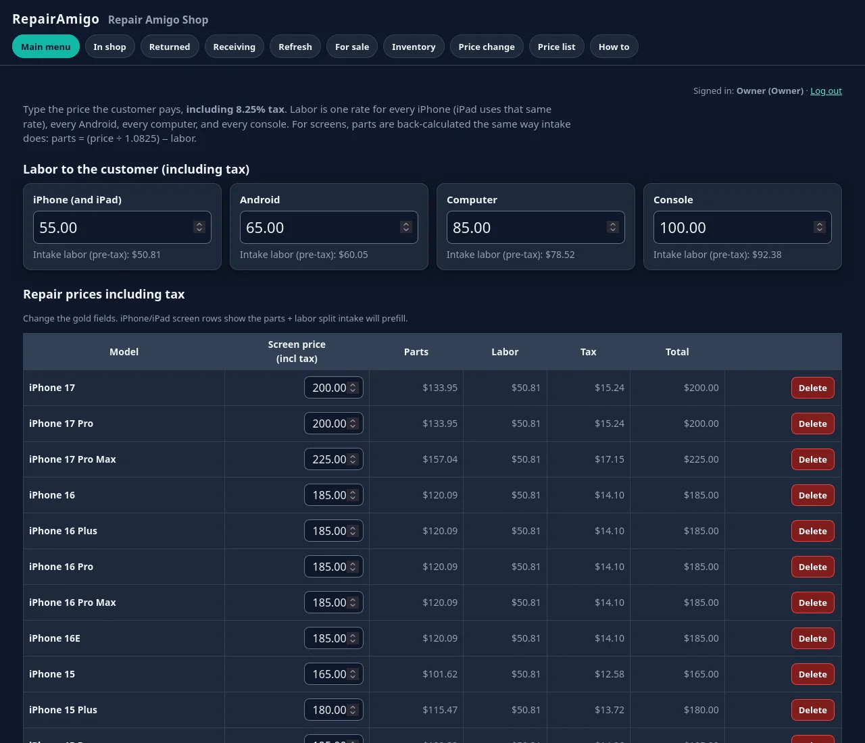Delete the iPhone 17 row
Image resolution: width=865 pixels, height=743 pixels.
[x=813, y=388]
